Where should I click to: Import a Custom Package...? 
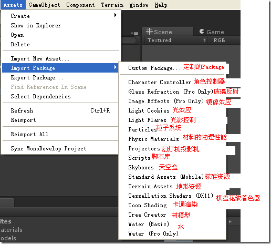pyautogui.click(x=172, y=68)
